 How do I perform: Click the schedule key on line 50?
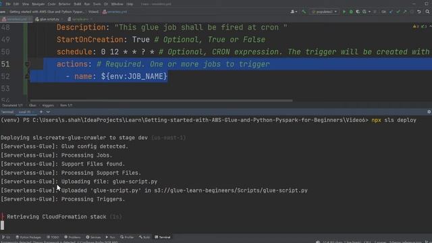(x=74, y=52)
